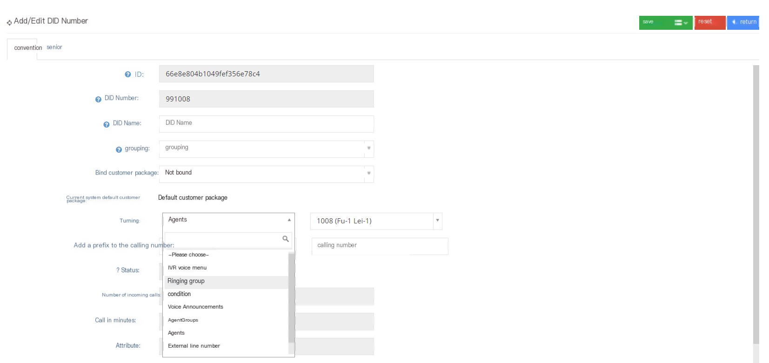Viewport: 769px width, 363px height.
Task: Click the grouping help icon
Action: (119, 149)
